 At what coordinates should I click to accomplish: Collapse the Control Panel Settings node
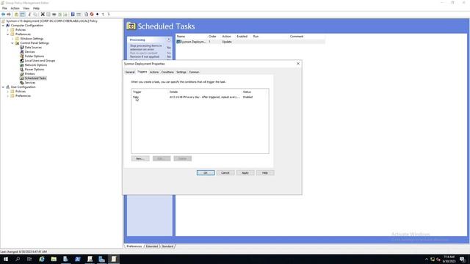[12, 43]
